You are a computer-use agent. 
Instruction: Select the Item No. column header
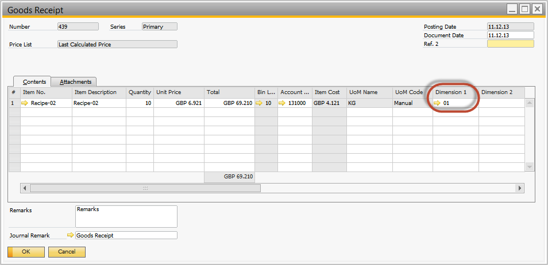coord(46,92)
